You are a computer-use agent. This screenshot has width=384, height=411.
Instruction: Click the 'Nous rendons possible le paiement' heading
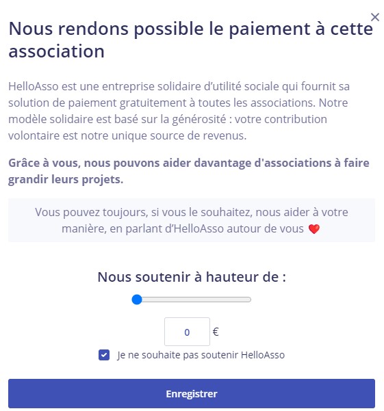point(191,40)
